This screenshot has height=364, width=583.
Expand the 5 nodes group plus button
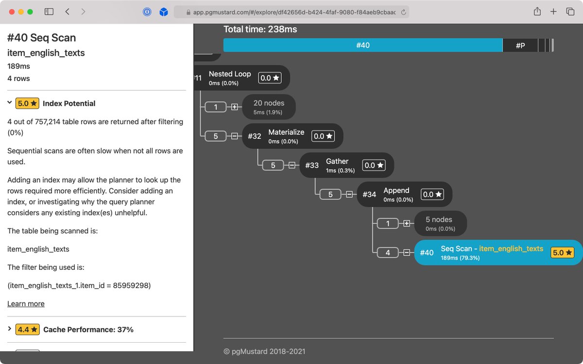click(407, 223)
